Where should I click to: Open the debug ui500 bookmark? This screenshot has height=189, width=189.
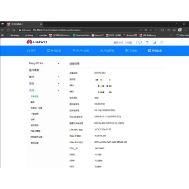[130, 35]
